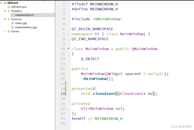Click nullptr default argument
Image resolution: width=194 pixels, height=130 pixels.
click(156, 74)
